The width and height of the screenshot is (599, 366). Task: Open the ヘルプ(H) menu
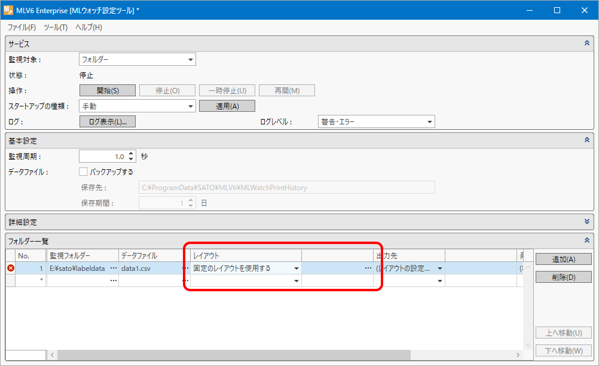tap(88, 28)
